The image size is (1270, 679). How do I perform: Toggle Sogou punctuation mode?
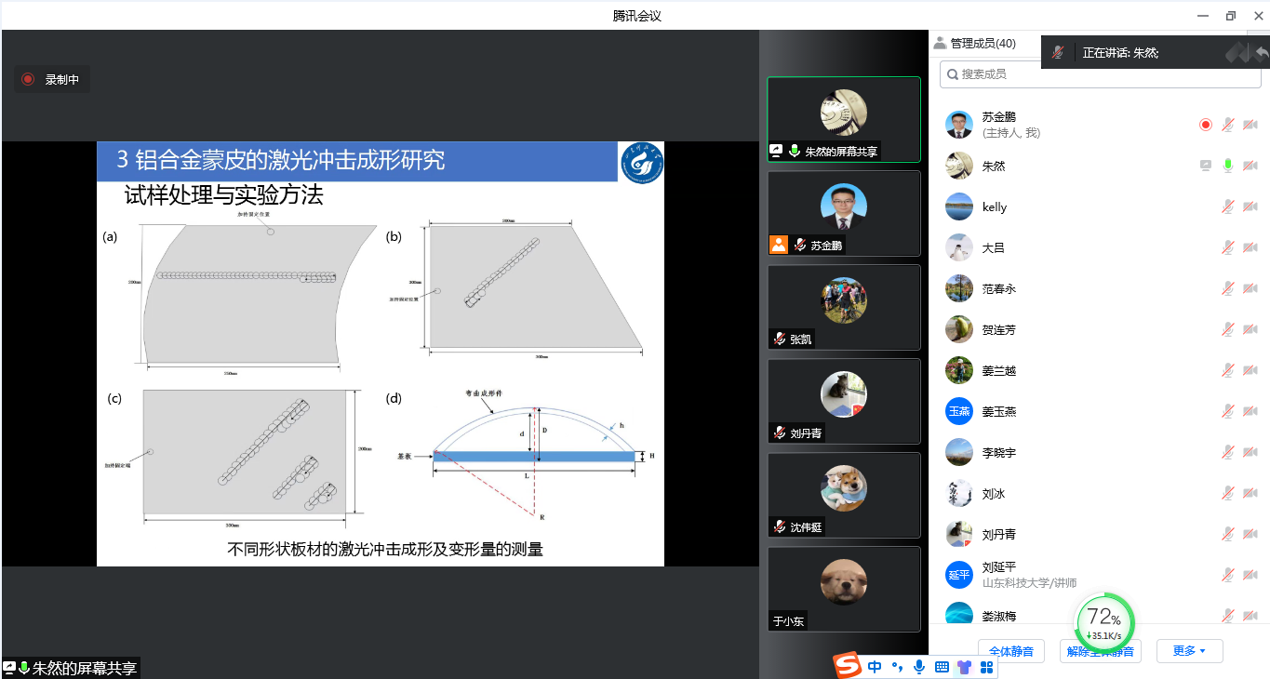(x=897, y=667)
